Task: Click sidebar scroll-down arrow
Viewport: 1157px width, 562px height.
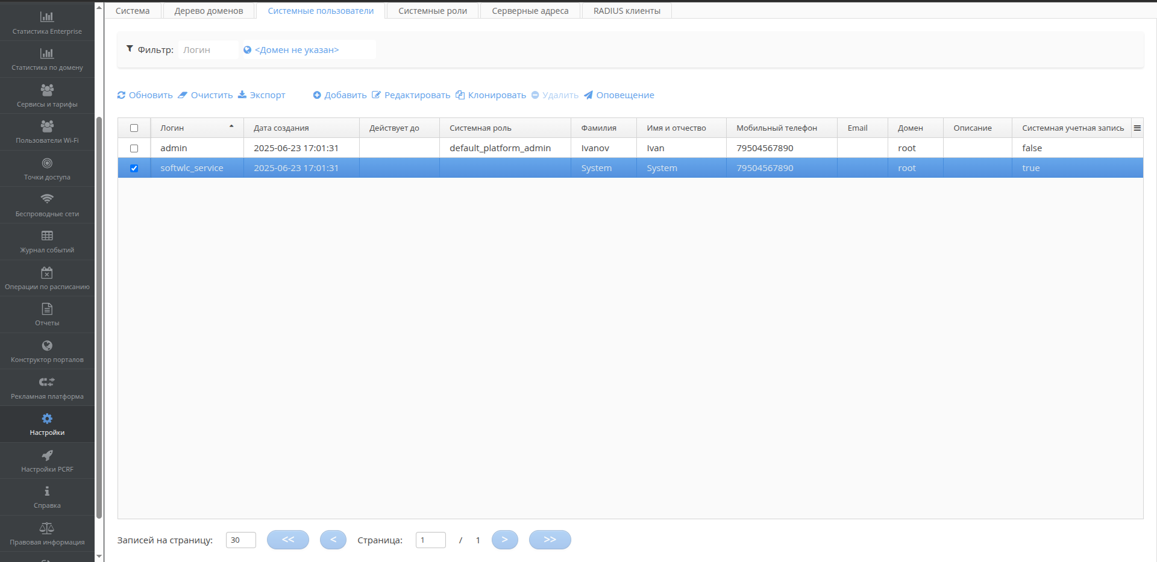Action: pos(99,557)
